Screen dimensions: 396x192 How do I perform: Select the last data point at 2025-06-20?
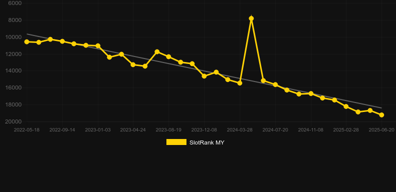pyautogui.click(x=381, y=115)
